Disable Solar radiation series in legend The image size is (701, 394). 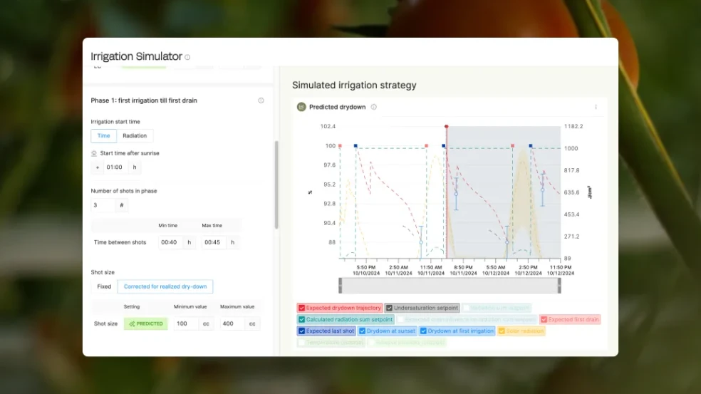pos(502,331)
